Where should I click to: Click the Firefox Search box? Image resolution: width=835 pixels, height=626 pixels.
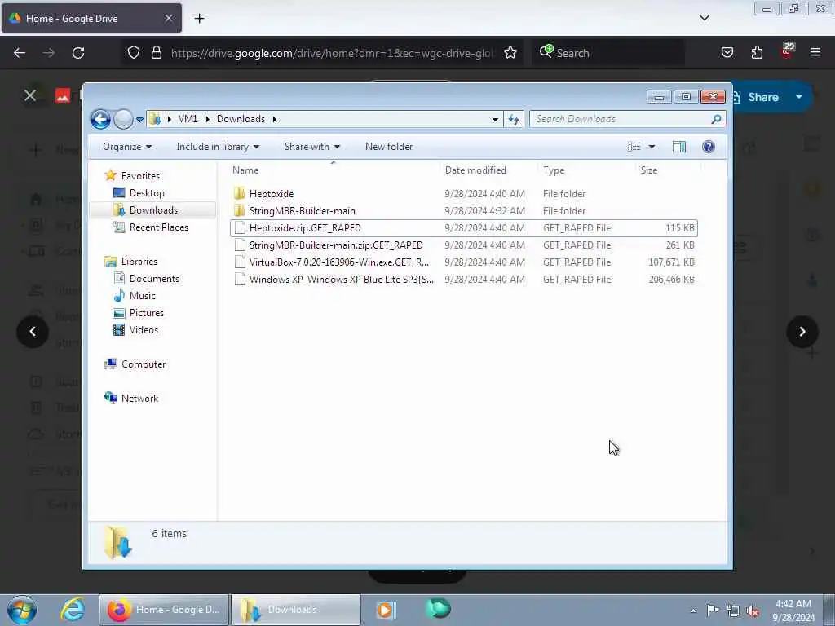point(608,53)
